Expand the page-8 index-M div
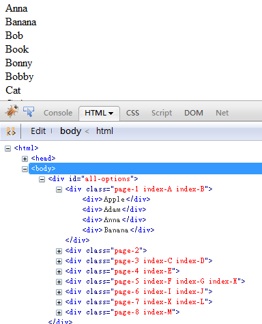 click(x=59, y=312)
